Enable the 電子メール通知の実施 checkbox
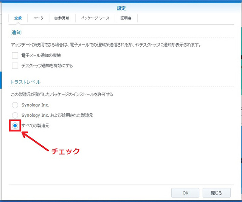Viewport: 242px width, 202px height. pyautogui.click(x=15, y=55)
